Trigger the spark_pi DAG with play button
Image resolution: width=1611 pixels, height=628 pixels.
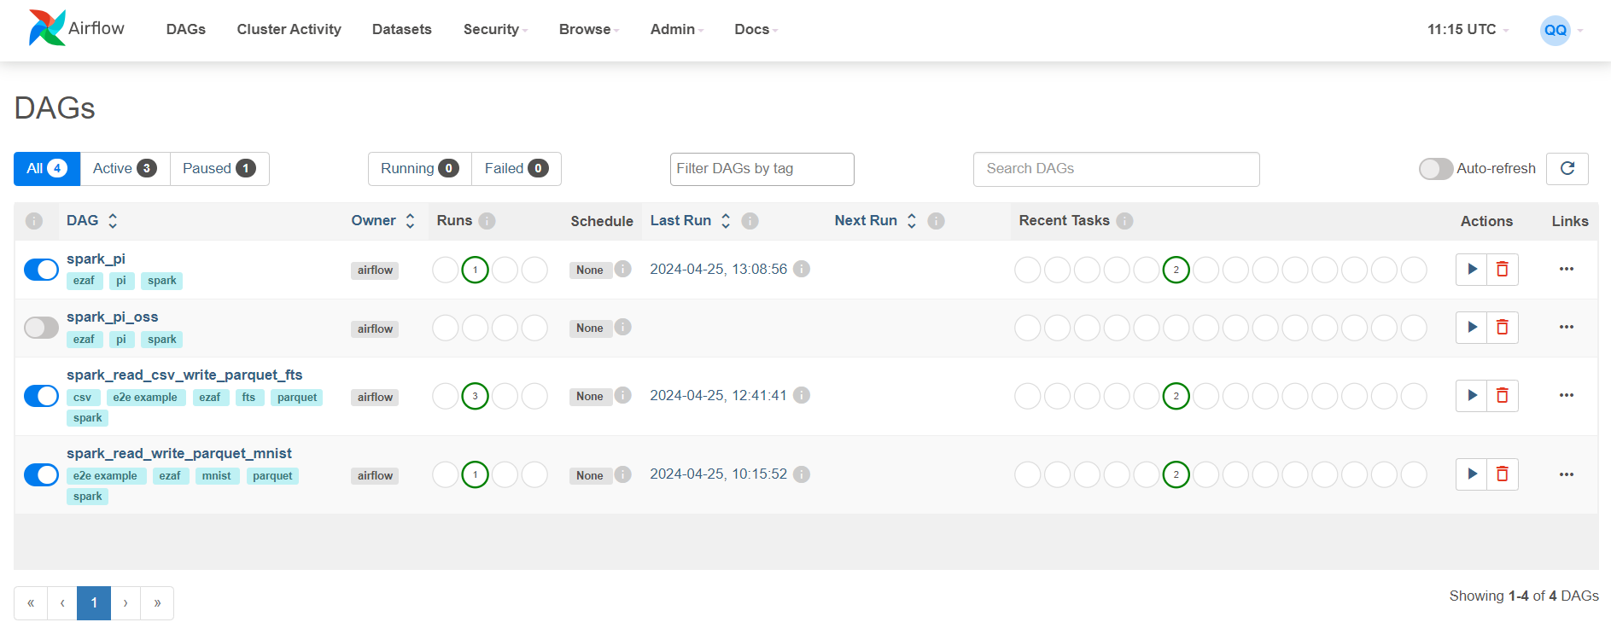tap(1471, 270)
